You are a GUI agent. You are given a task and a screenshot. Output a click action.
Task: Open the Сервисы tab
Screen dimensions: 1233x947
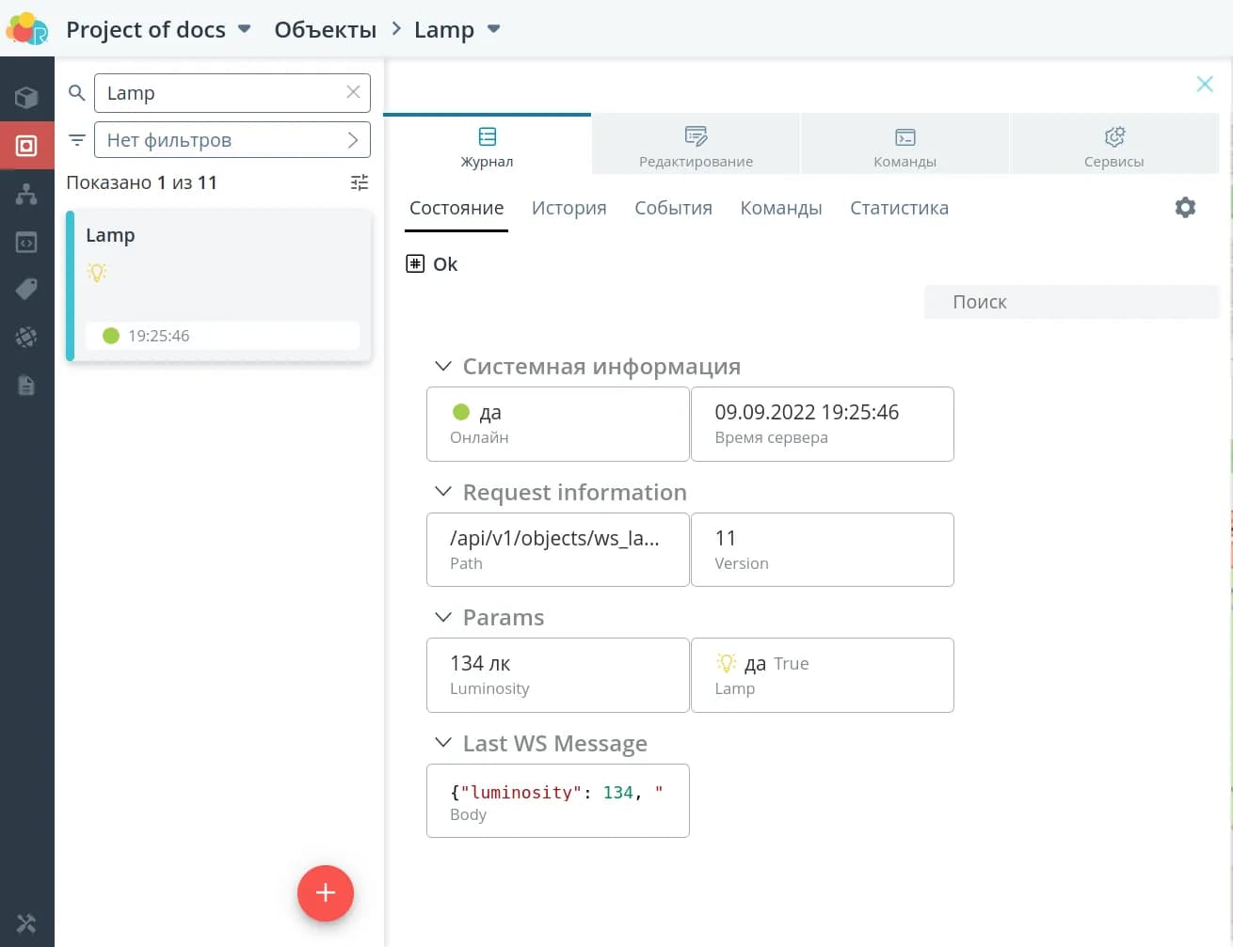click(x=1113, y=146)
